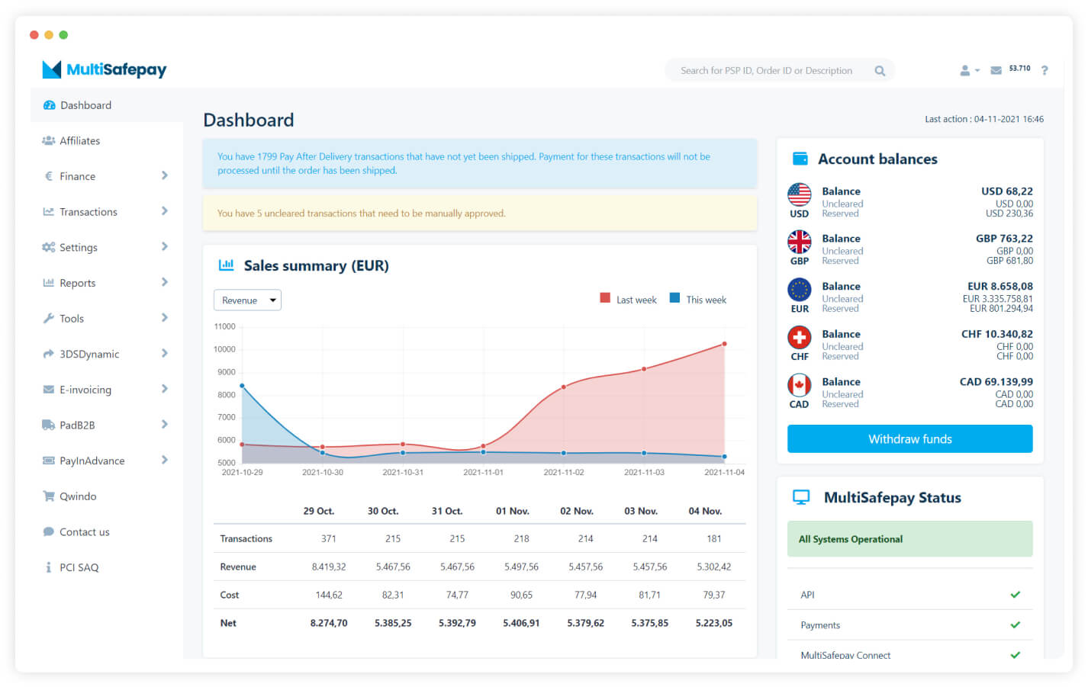Viewport: 1088px width, 687px height.
Task: Click the Withdraw funds button
Action: coord(909,439)
